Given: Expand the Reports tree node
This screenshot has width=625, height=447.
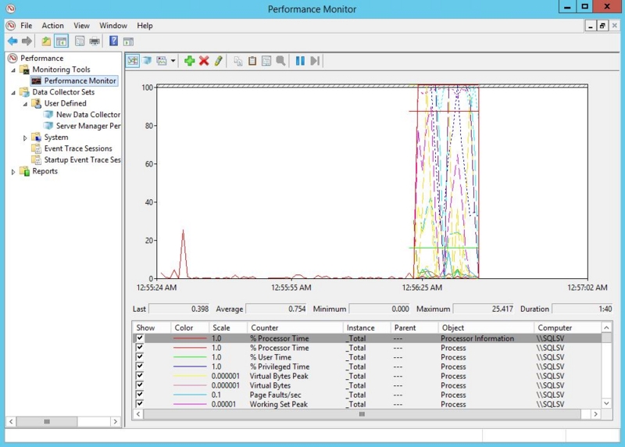Looking at the screenshot, I should tap(13, 171).
